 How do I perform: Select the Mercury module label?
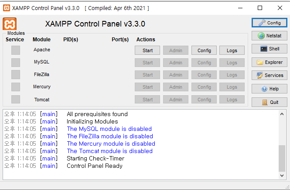pyautogui.click(x=42, y=87)
